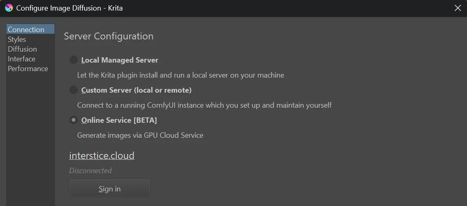Choose the Custom Server radio option
467x206 pixels.
(74, 90)
